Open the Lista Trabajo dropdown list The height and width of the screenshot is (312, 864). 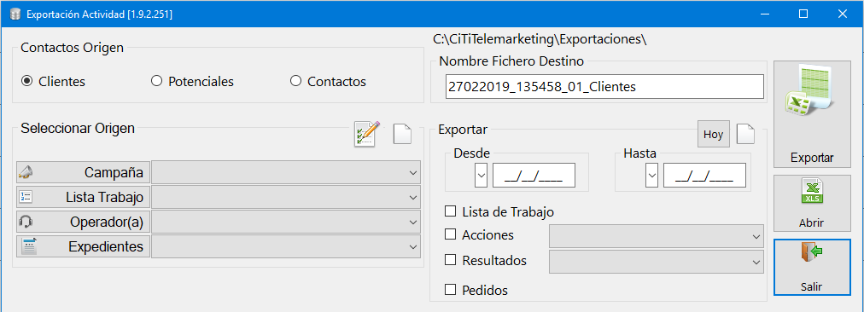(286, 197)
